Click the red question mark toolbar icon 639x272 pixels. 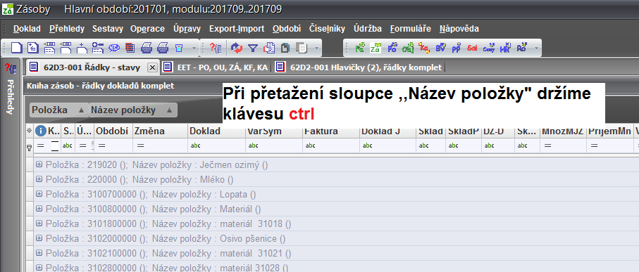click(x=215, y=48)
